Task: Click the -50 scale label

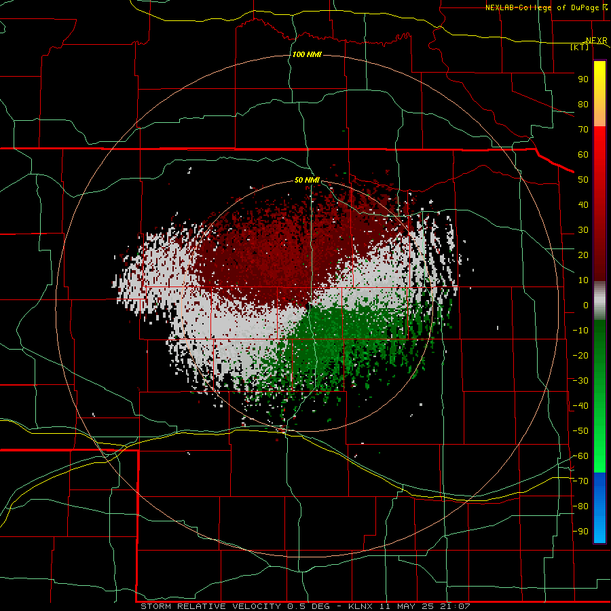Action: (x=580, y=431)
